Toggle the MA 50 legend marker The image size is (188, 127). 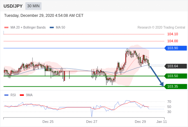52,28
